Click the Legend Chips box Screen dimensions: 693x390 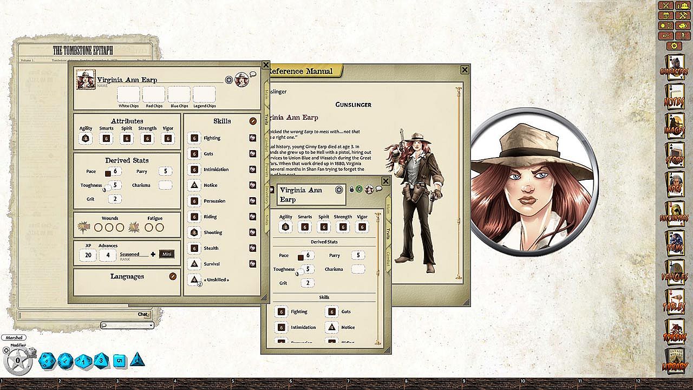point(204,94)
